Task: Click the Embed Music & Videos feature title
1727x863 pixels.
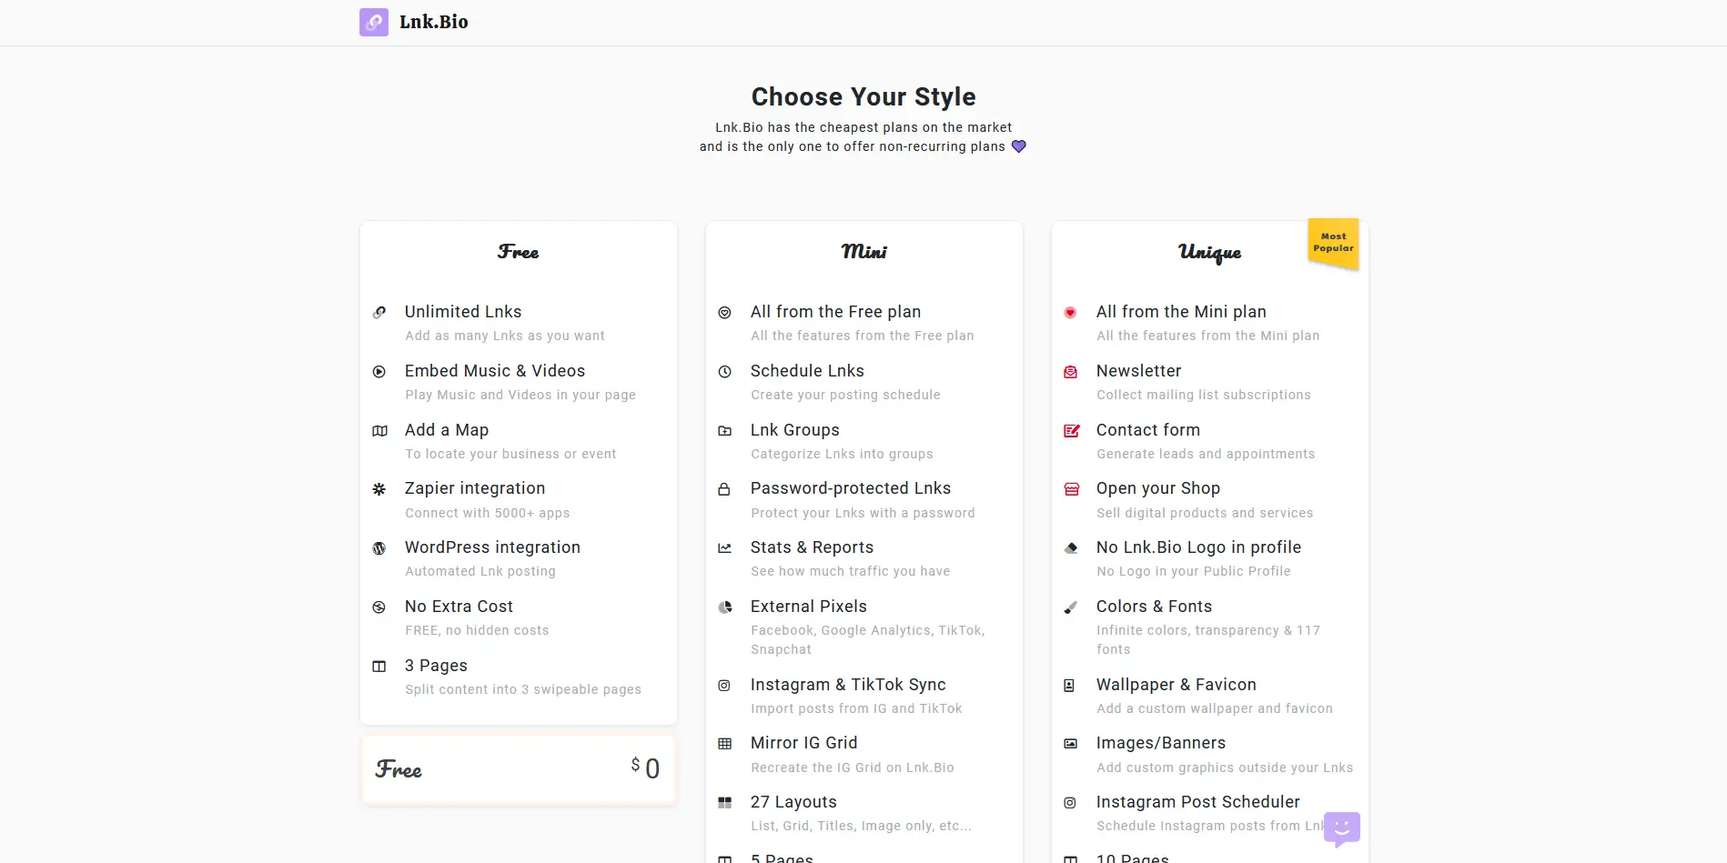Action: pos(495,371)
